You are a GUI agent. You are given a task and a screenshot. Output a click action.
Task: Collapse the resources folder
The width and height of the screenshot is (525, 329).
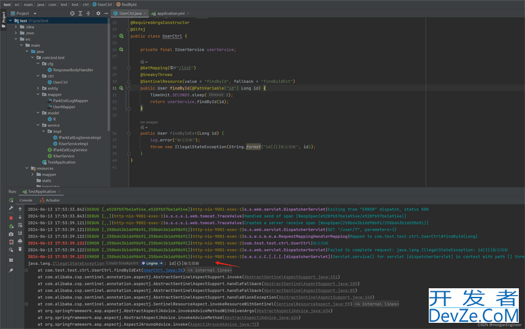[27, 168]
